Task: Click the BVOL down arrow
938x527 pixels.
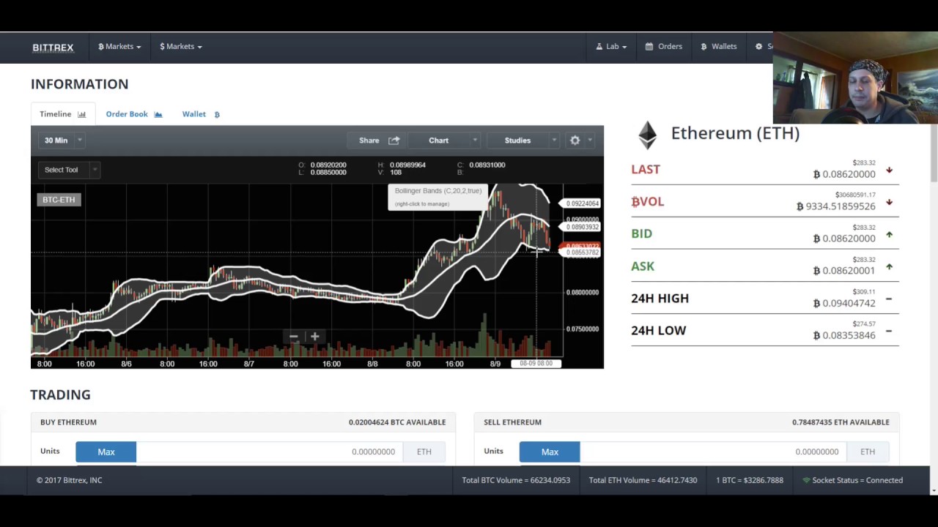Action: pos(889,202)
